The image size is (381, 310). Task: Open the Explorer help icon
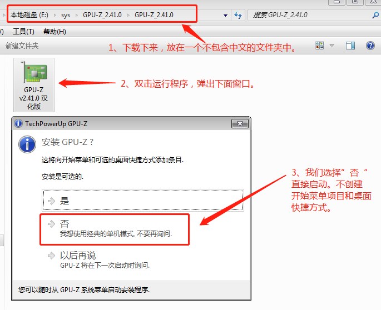click(370, 46)
